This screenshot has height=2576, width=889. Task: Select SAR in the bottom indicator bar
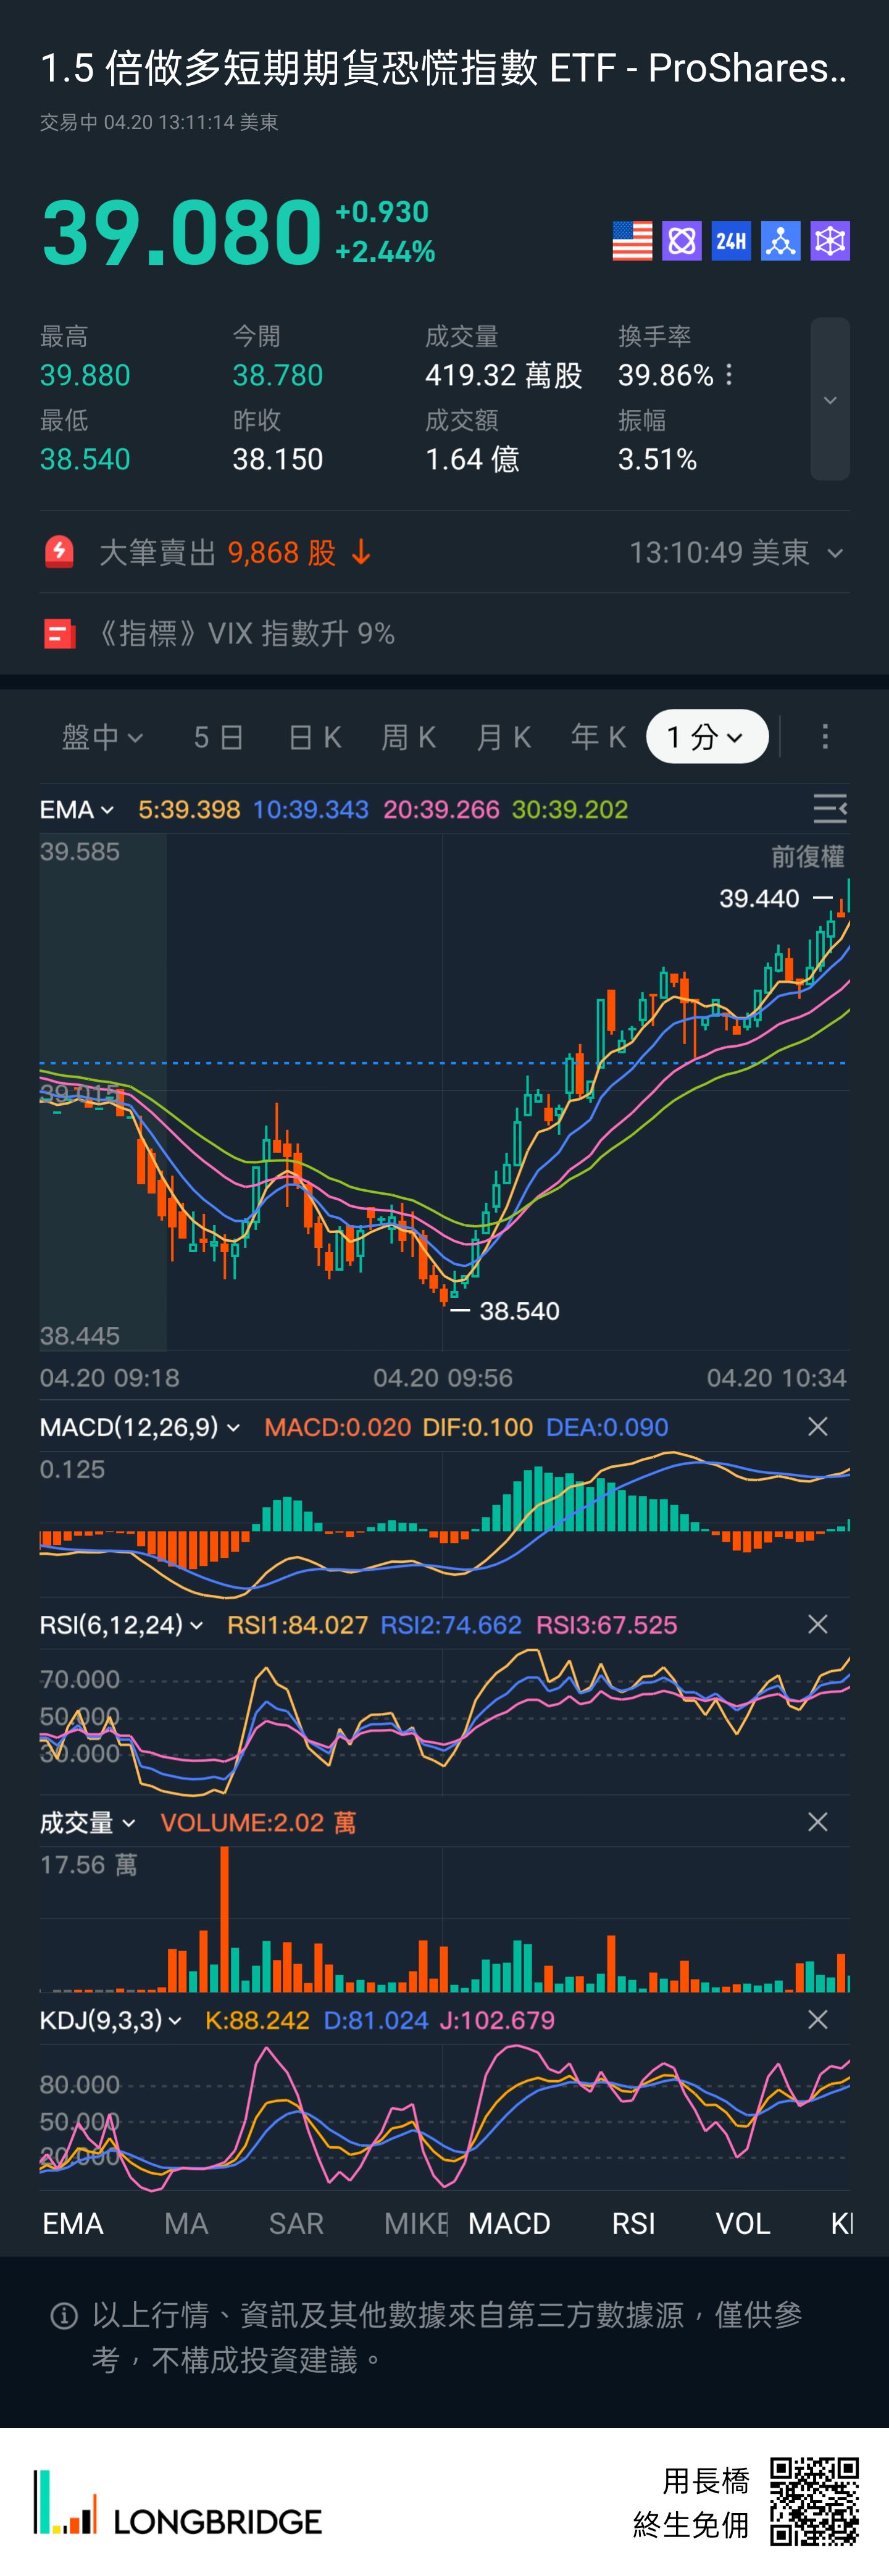(x=296, y=2223)
